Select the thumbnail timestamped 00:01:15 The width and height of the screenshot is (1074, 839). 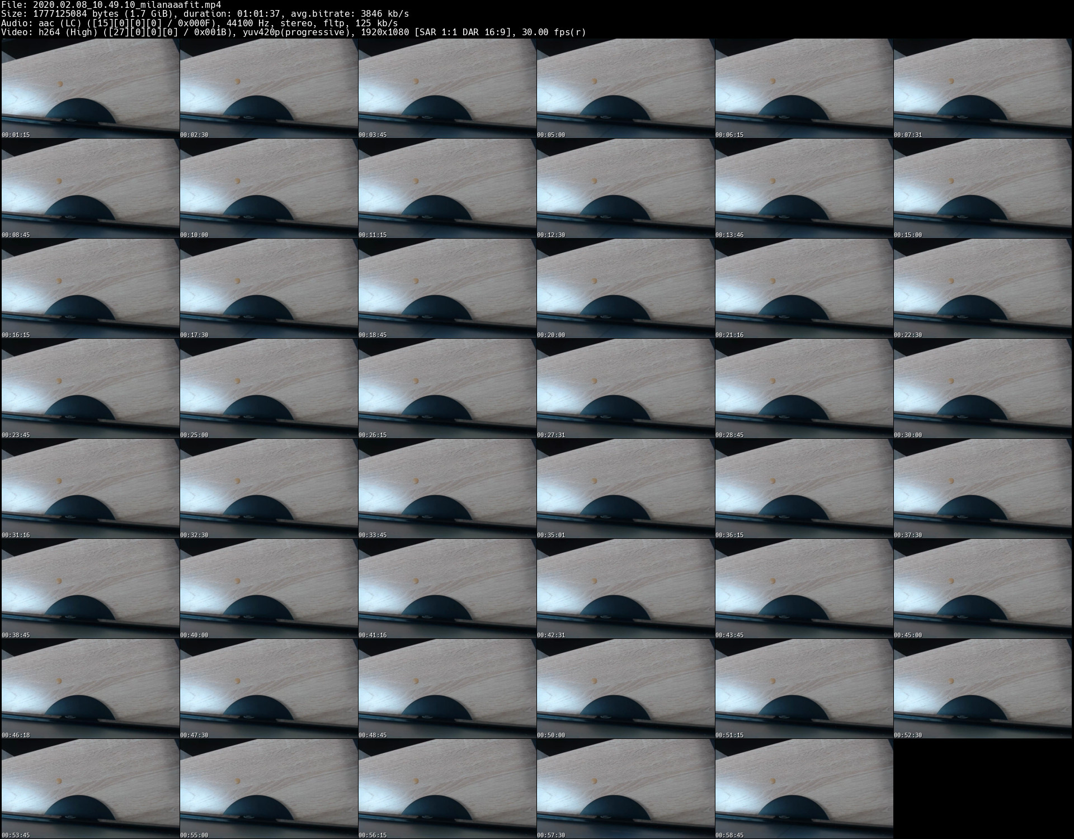click(x=90, y=88)
